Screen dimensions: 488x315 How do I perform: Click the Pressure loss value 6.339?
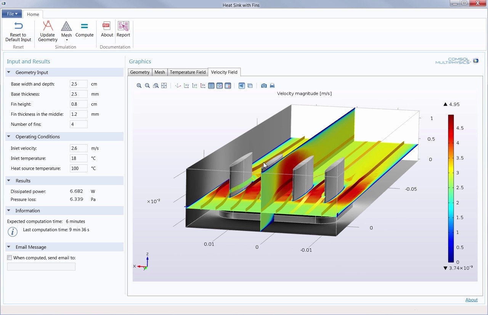coord(77,199)
